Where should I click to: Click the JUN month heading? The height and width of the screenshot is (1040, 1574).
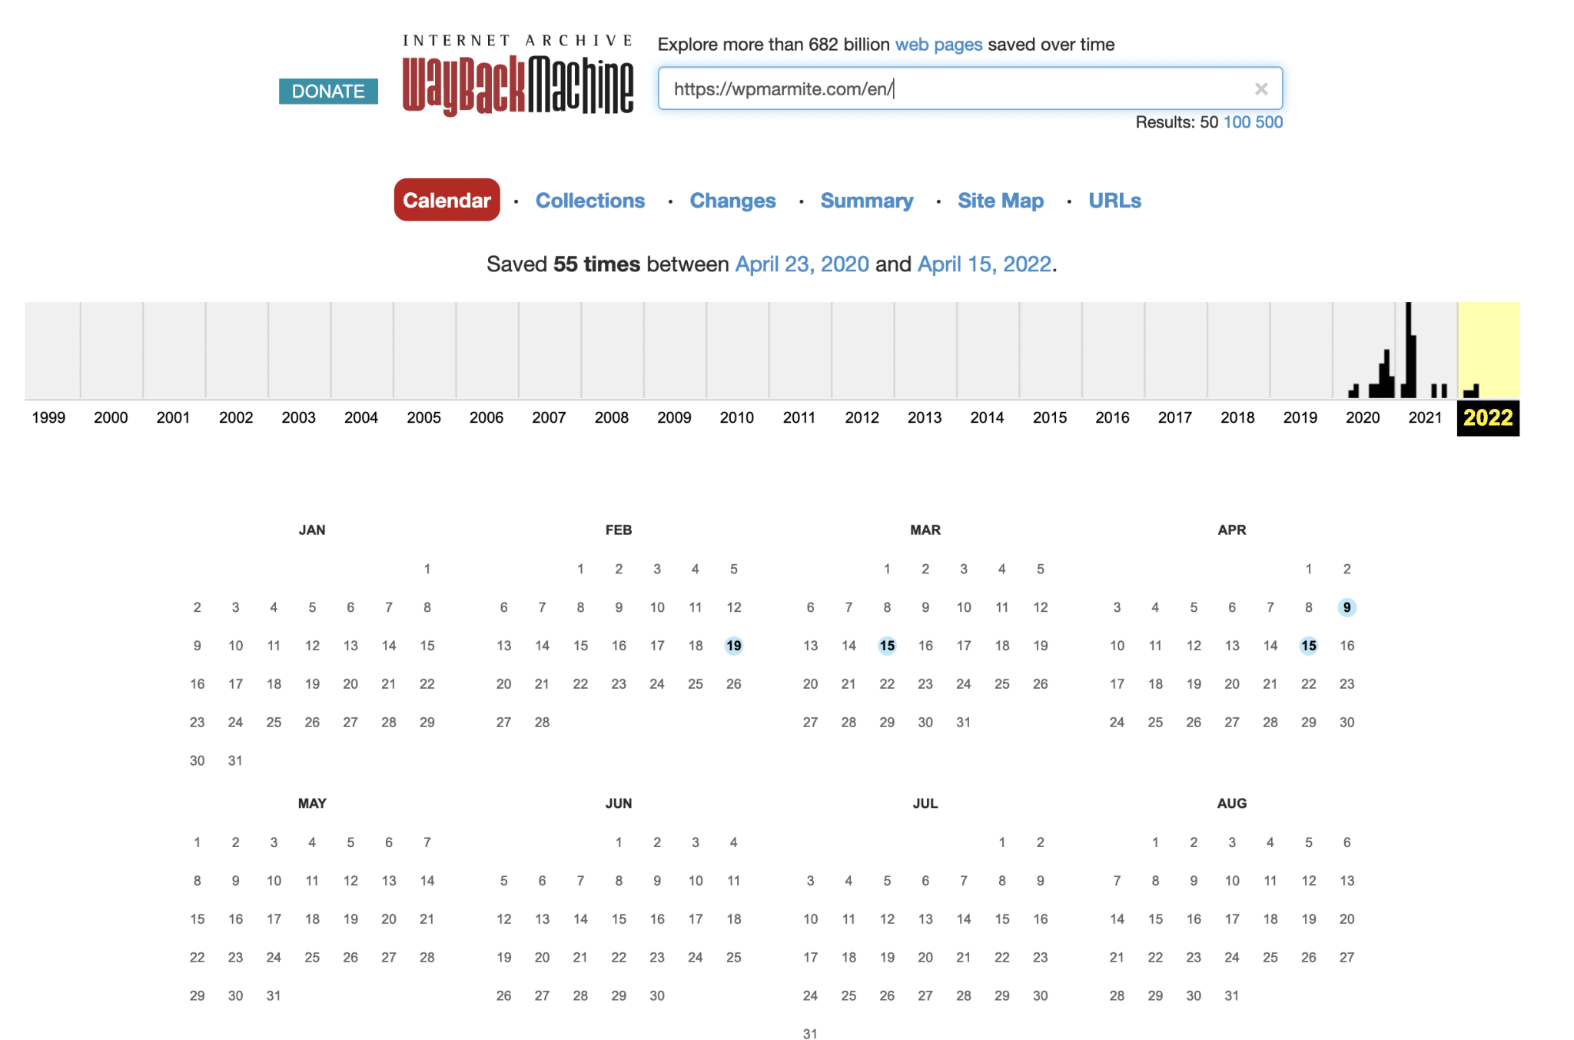pos(619,803)
